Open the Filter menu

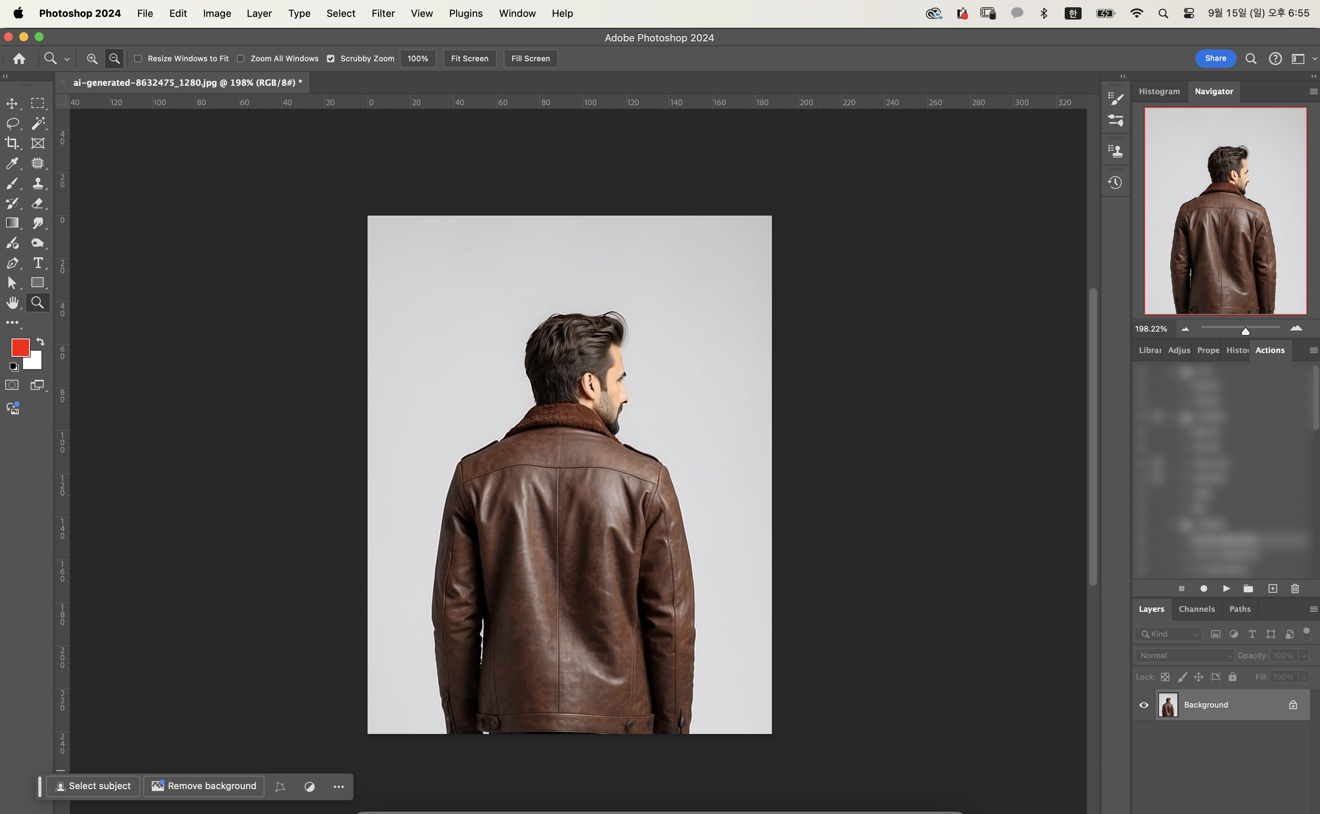[383, 13]
